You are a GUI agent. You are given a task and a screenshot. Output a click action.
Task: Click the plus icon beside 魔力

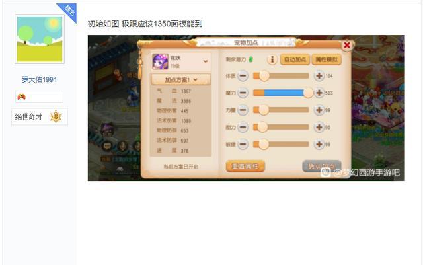coord(319,93)
